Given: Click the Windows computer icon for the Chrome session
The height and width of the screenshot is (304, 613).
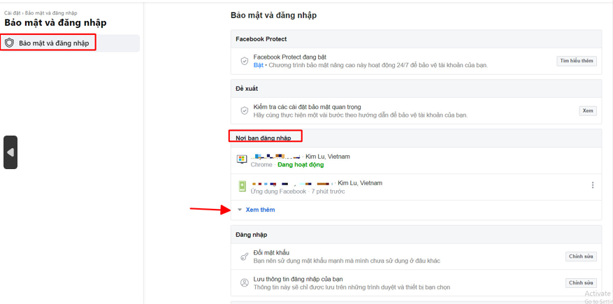Looking at the screenshot, I should click(x=242, y=160).
